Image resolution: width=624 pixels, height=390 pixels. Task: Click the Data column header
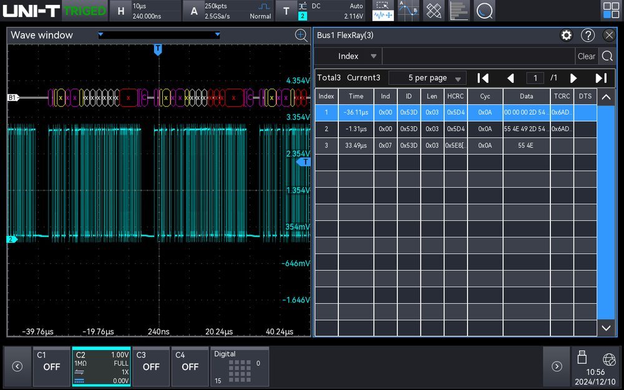tap(526, 96)
